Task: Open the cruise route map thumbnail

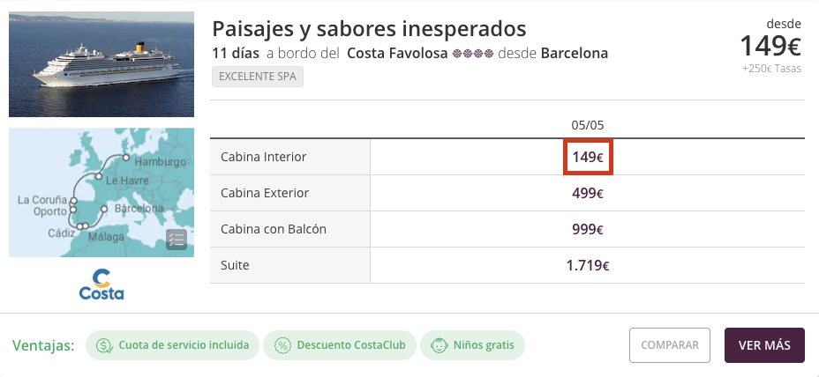Action: click(101, 192)
